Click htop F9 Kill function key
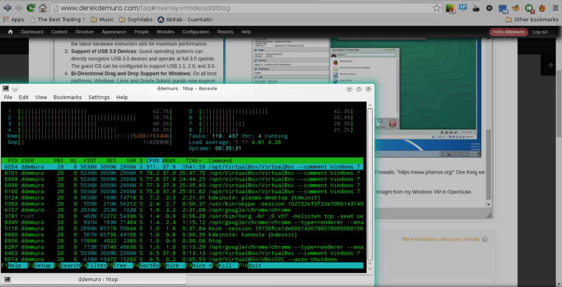This screenshot has height=287, width=562. tap(225, 266)
